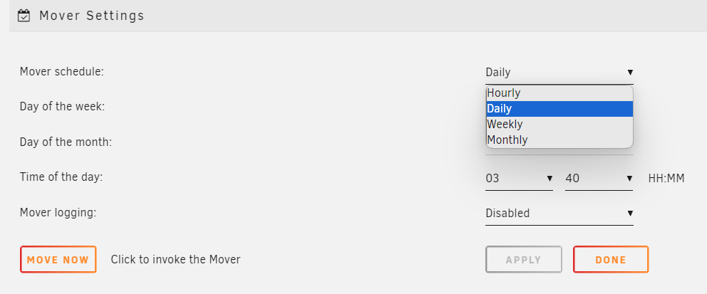This screenshot has width=707, height=294.
Task: Expand the Mover logging Disabled dropdown
Action: tap(559, 214)
